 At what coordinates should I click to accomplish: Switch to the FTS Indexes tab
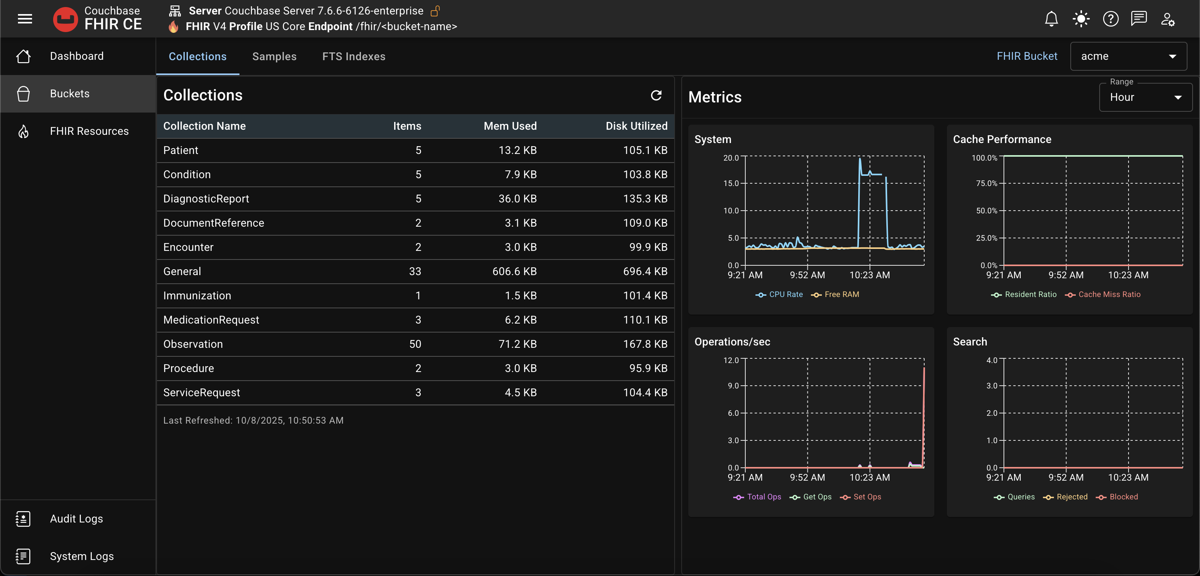[353, 56]
